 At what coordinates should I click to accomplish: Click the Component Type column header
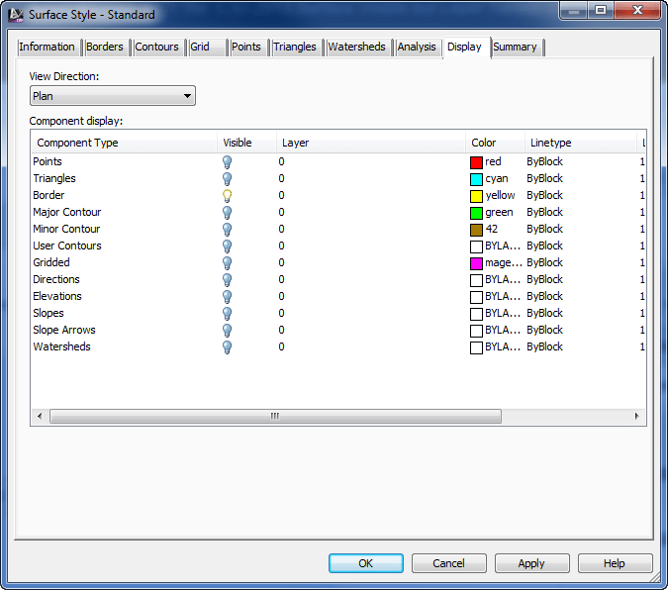(x=124, y=143)
